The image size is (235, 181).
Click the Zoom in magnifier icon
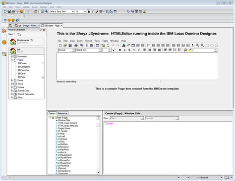click(197, 45)
